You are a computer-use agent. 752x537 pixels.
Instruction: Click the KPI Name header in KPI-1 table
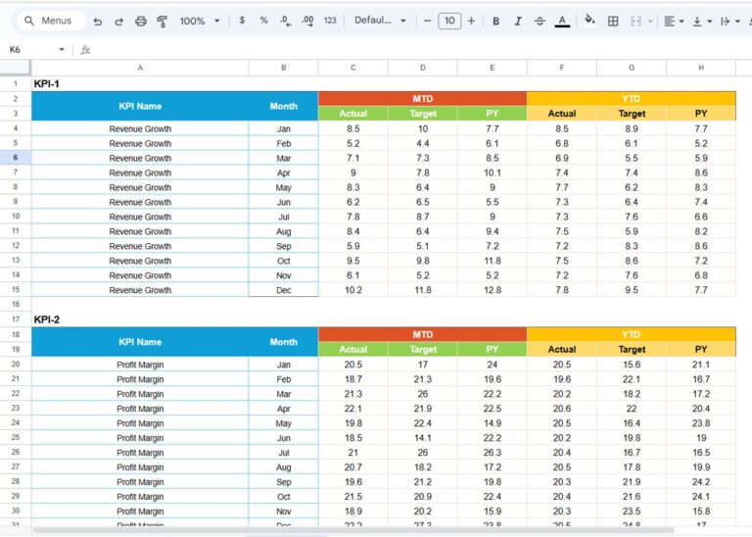pos(140,106)
